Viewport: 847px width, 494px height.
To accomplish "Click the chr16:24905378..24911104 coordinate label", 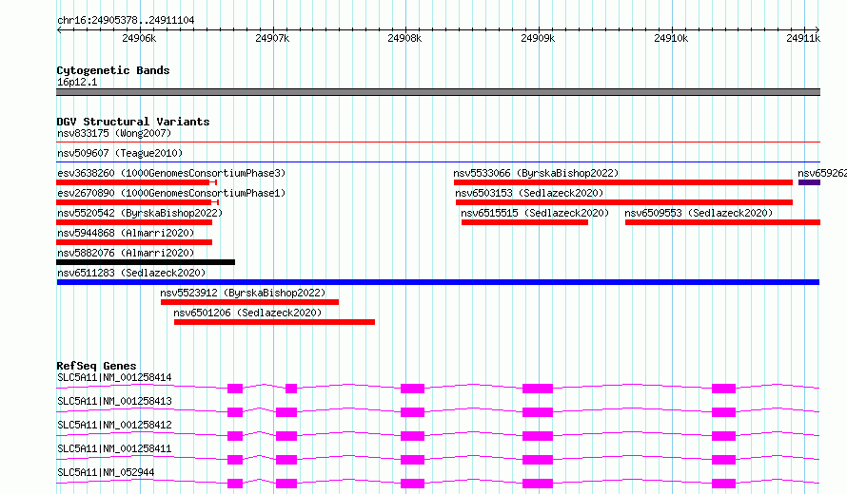I will click(126, 20).
